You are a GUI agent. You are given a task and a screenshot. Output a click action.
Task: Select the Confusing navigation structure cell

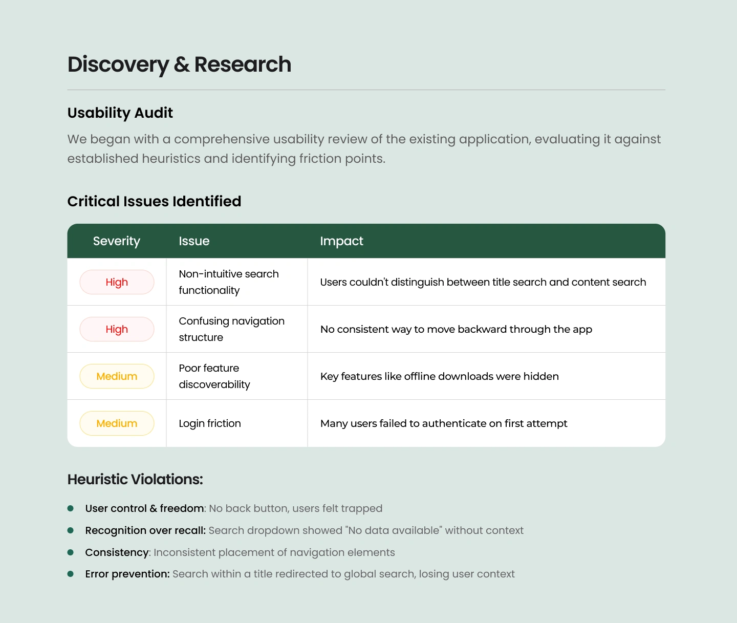tap(231, 329)
